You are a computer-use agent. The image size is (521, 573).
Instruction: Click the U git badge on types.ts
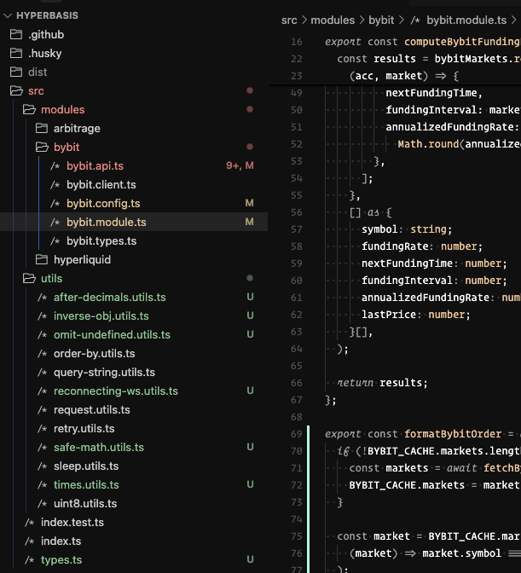(250, 559)
